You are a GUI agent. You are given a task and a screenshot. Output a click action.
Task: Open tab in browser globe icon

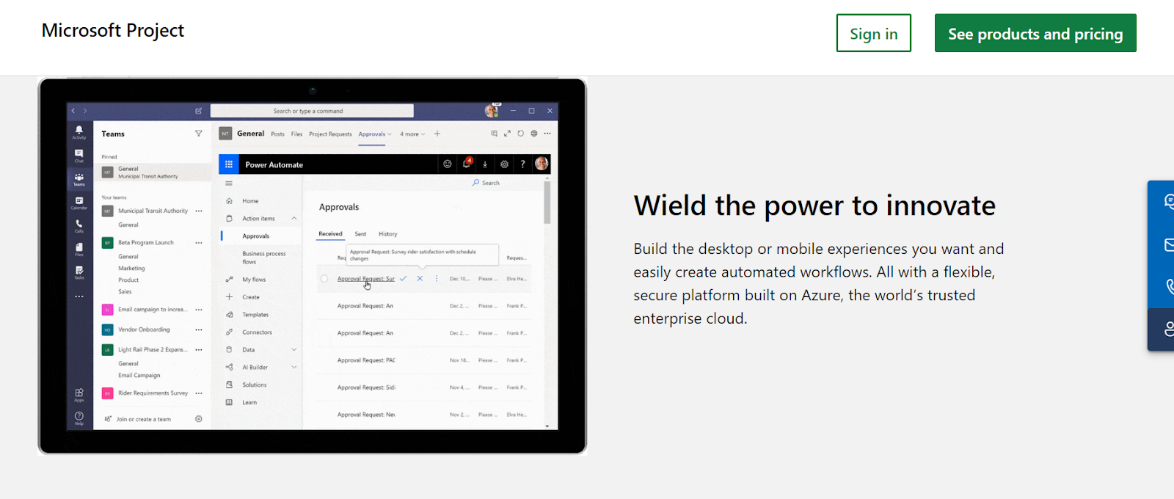click(534, 134)
